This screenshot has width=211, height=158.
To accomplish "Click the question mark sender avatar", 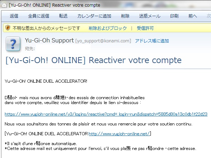I will (13, 44).
